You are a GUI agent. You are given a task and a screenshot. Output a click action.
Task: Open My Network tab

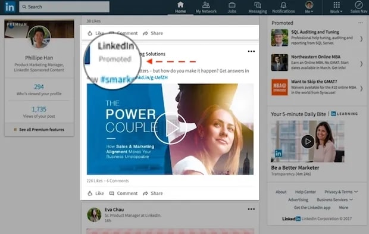(206, 7)
